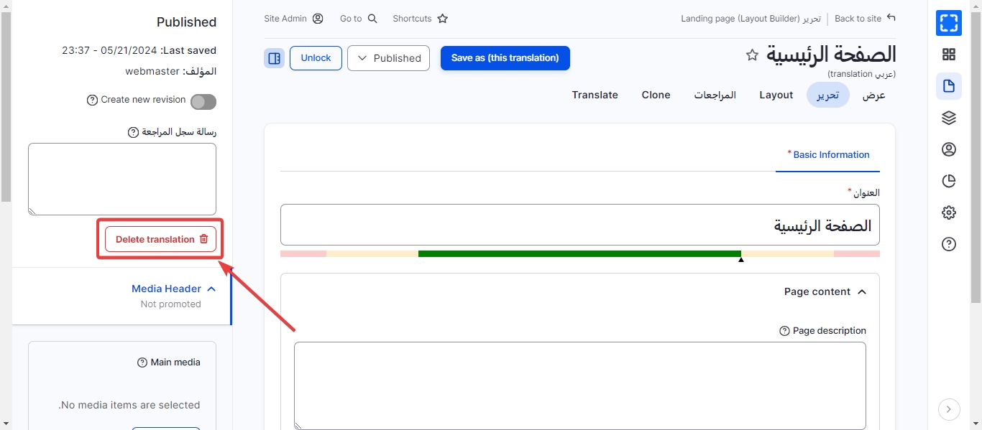Expand the sidebar with arrow button

point(948,409)
